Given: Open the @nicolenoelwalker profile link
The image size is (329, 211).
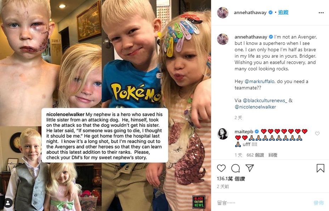Looking at the screenshot, I should (255, 107).
